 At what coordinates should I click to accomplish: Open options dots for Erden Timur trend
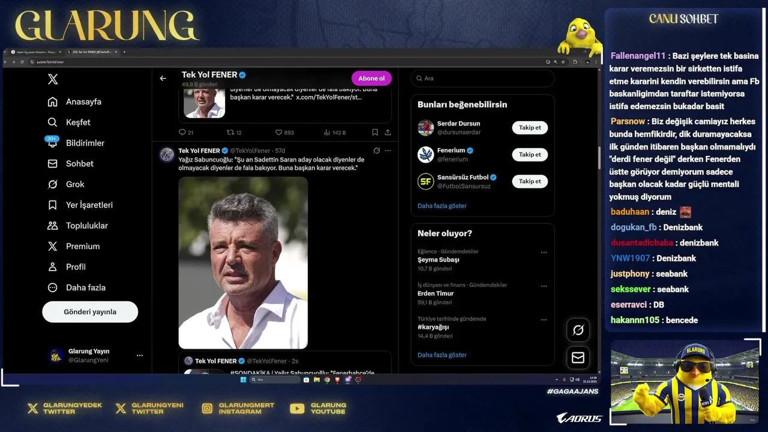(x=544, y=286)
